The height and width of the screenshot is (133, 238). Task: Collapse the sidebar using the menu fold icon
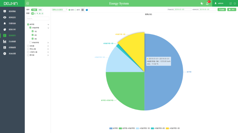click(28, 3)
